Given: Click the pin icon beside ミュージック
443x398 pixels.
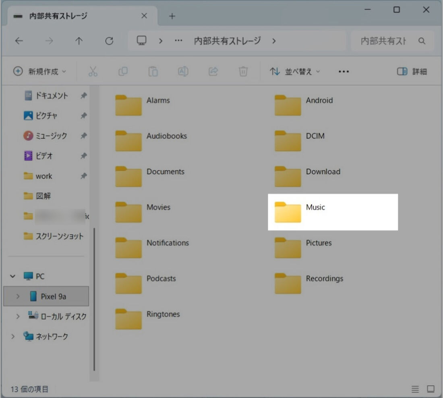Looking at the screenshot, I should point(84,136).
